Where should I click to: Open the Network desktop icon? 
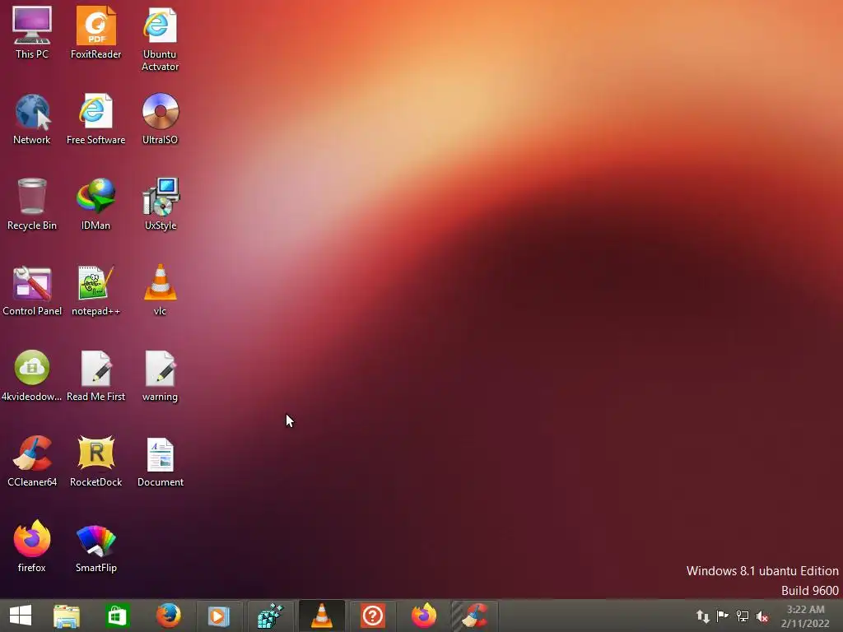(x=32, y=118)
